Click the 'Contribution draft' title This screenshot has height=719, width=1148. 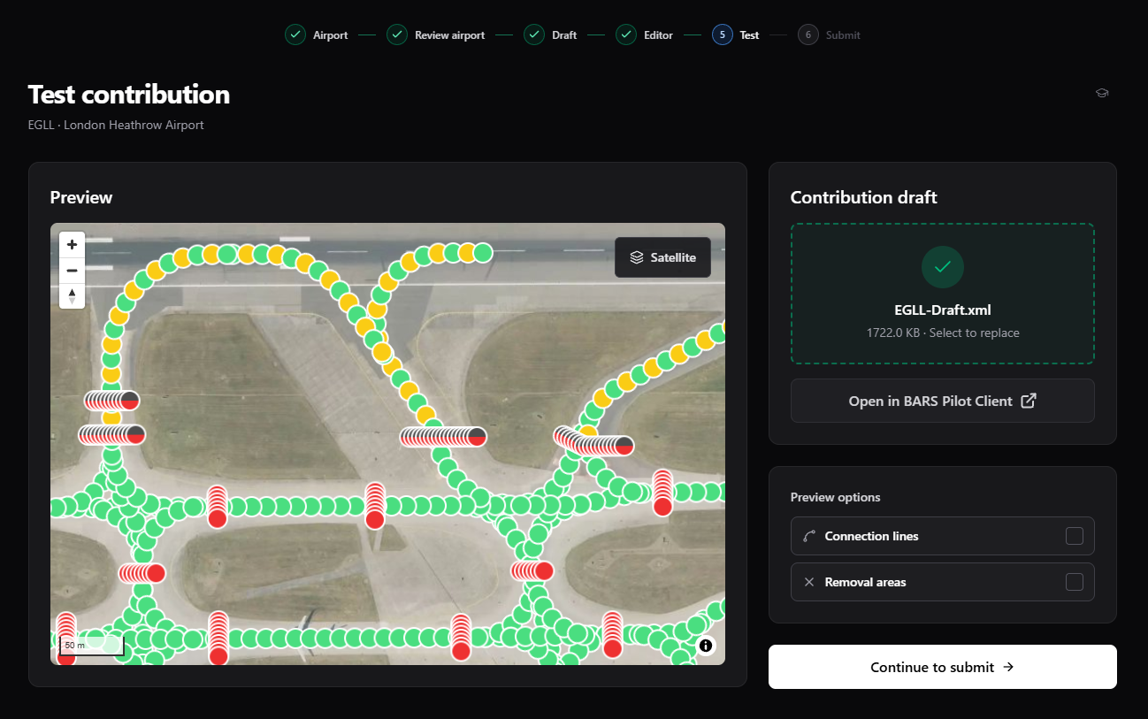pos(864,197)
